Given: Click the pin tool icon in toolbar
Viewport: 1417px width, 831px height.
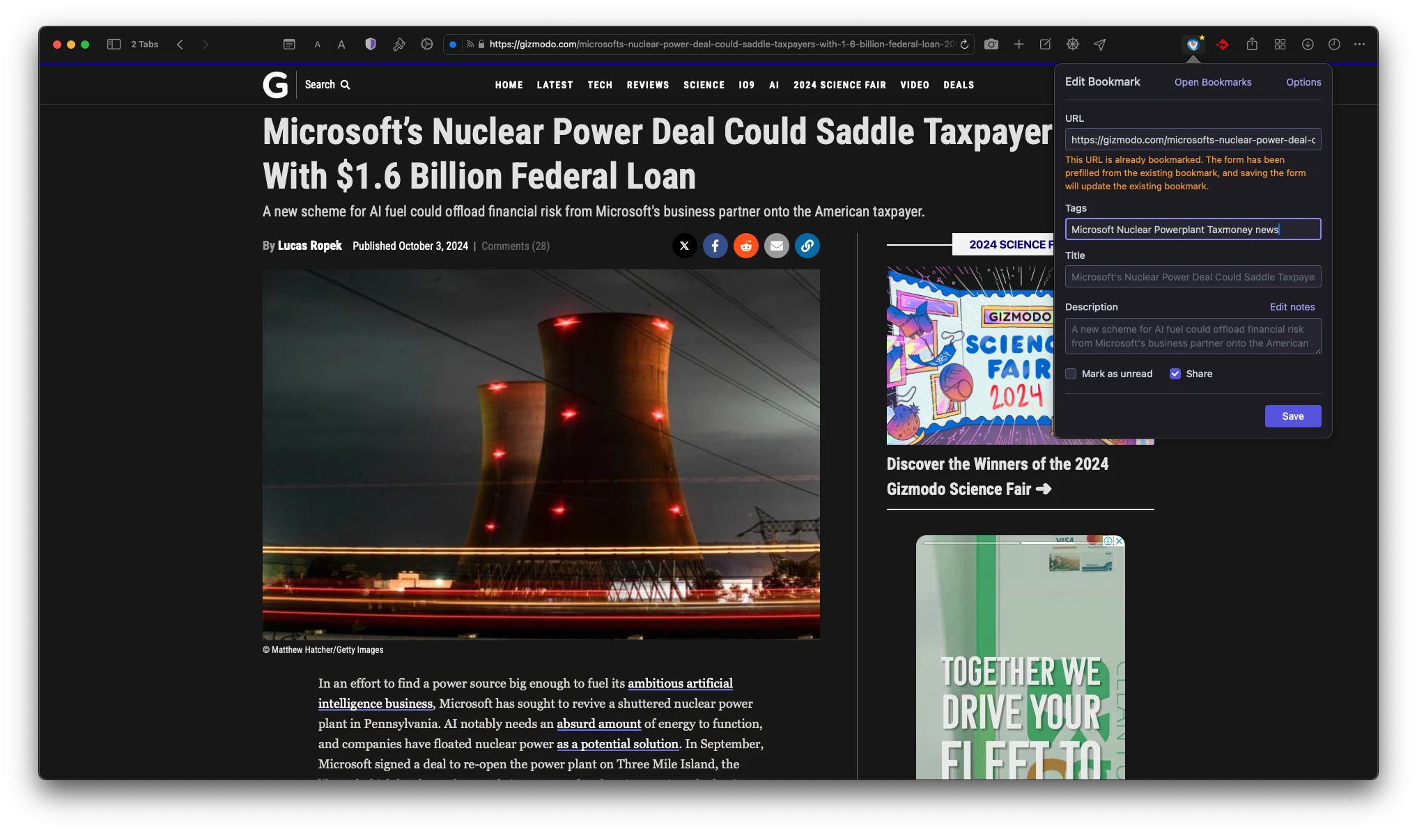Looking at the screenshot, I should click(x=399, y=45).
